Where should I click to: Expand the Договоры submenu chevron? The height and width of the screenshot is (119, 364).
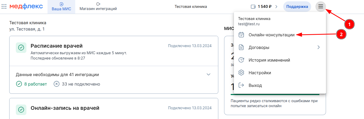click(x=318, y=47)
